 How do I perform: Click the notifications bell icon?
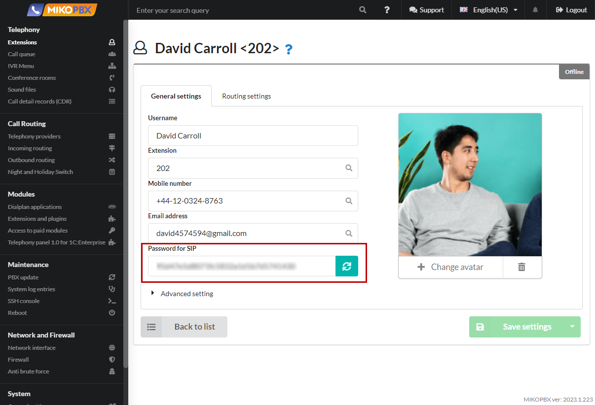(535, 10)
